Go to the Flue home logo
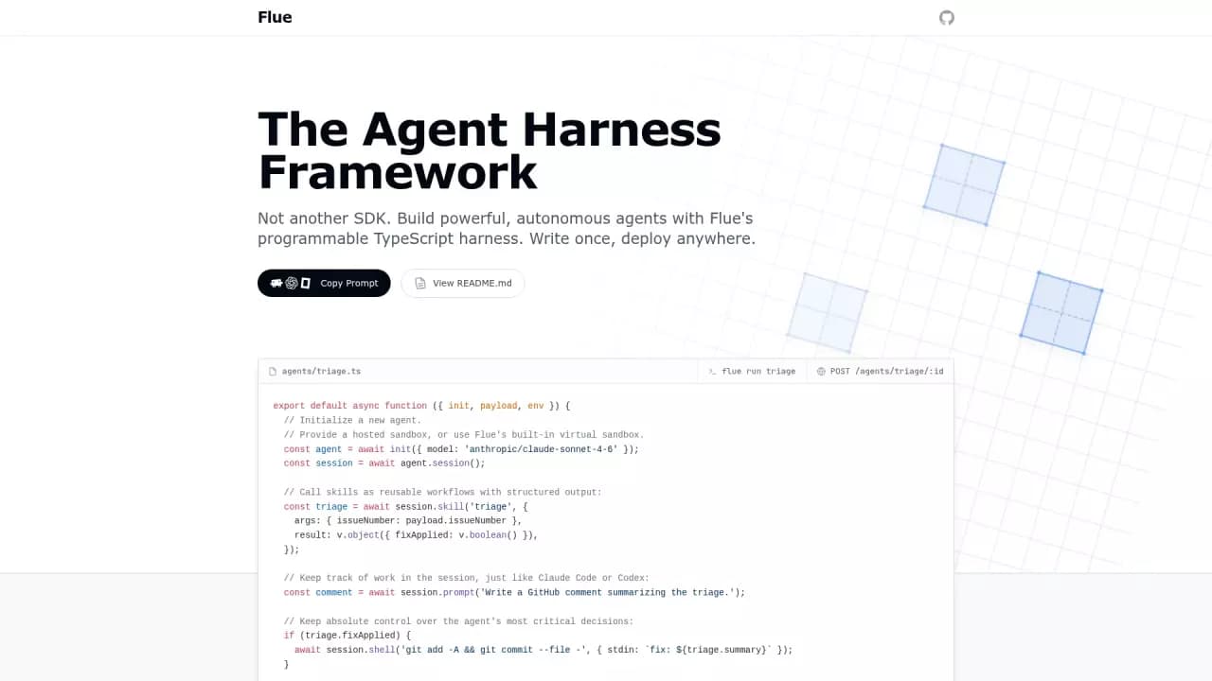 [275, 17]
